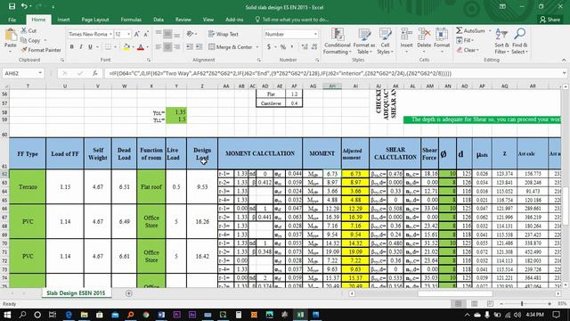
Task: Switch to the Review tab
Action: coord(183,20)
